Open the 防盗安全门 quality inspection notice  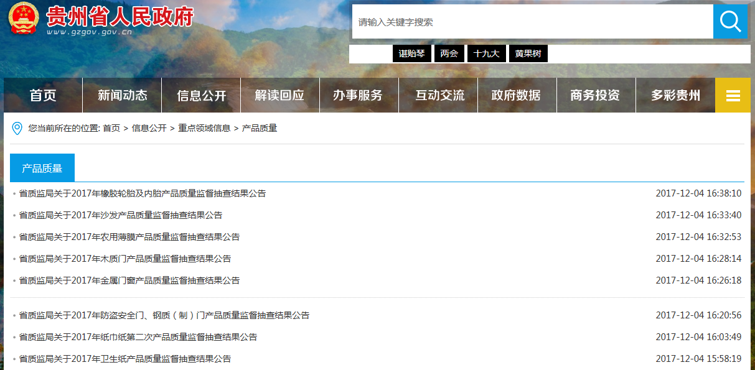(x=164, y=315)
